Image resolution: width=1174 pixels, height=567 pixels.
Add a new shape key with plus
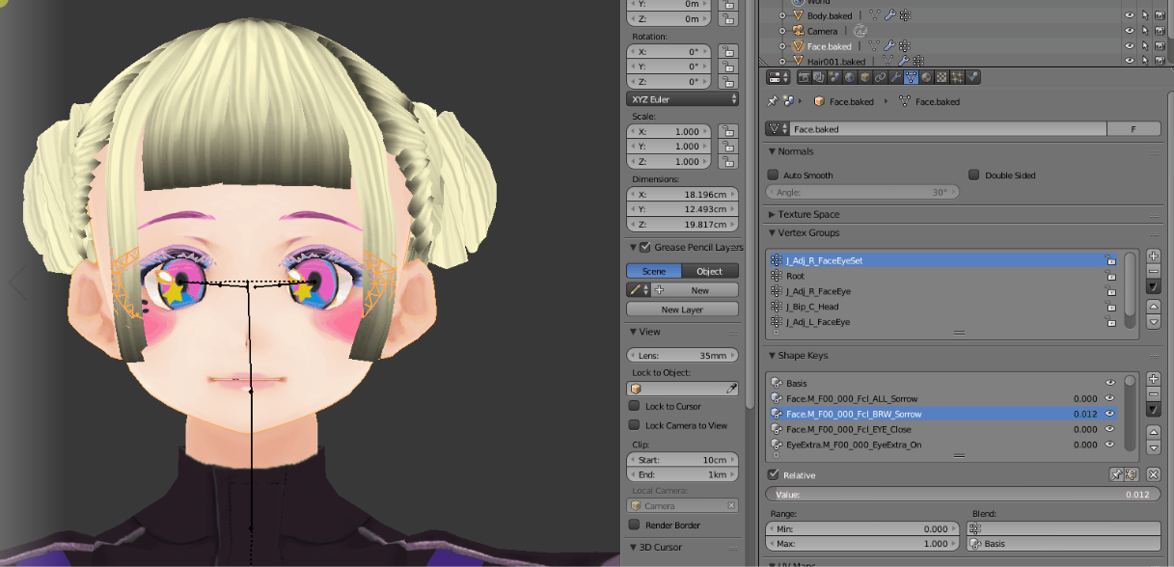(x=1154, y=379)
